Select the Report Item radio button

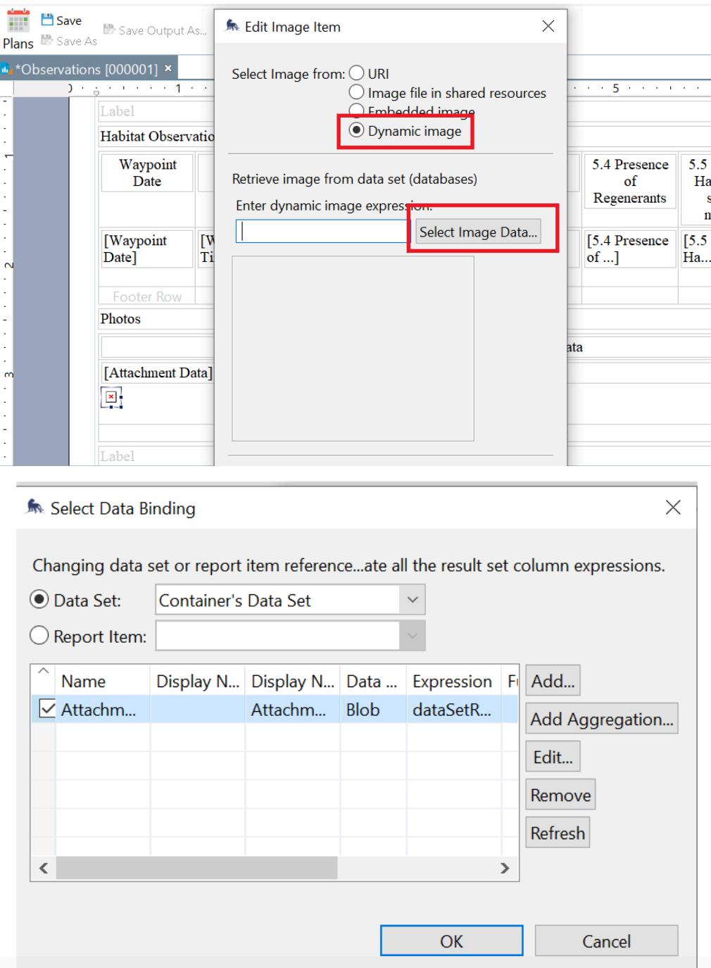click(39, 636)
